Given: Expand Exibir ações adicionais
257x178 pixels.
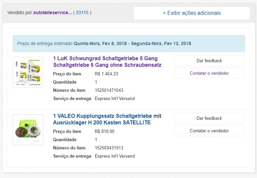Looking at the screenshot, I should [x=192, y=13].
